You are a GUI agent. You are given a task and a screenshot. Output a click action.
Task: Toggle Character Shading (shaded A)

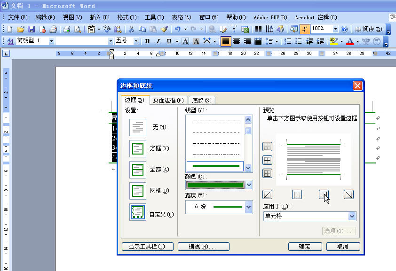tap(196, 41)
